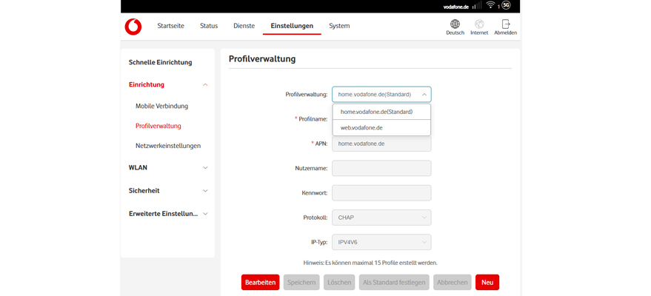This screenshot has height=296, width=651.
Task: Open Mobile Verbindung in the sidebar
Action: [161, 106]
